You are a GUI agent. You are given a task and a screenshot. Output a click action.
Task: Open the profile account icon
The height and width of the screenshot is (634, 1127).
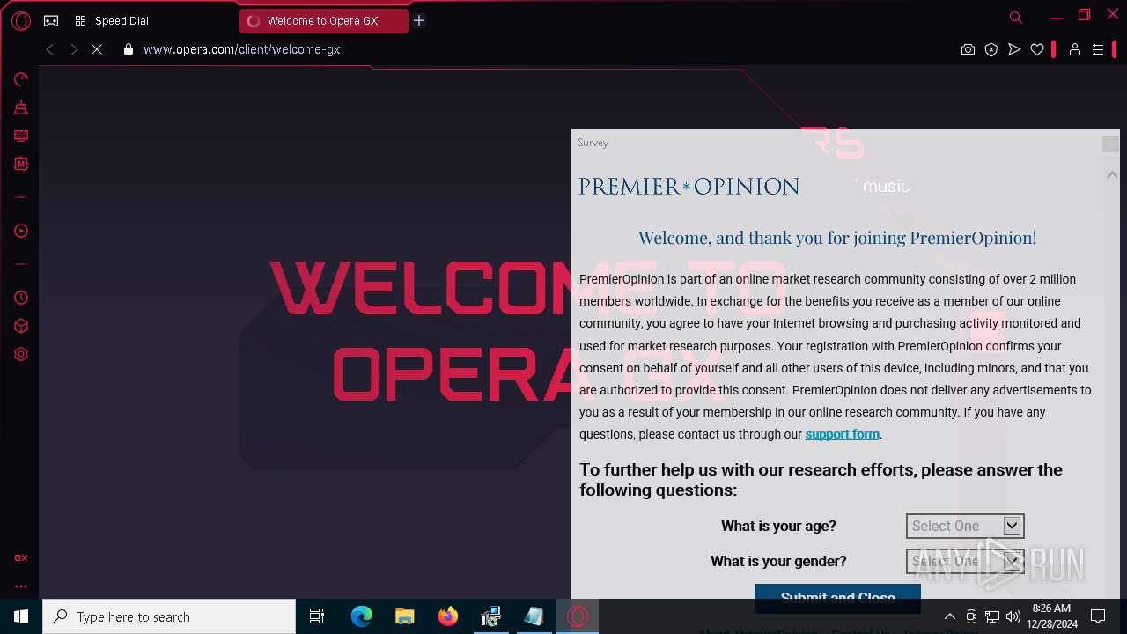pyautogui.click(x=1074, y=50)
